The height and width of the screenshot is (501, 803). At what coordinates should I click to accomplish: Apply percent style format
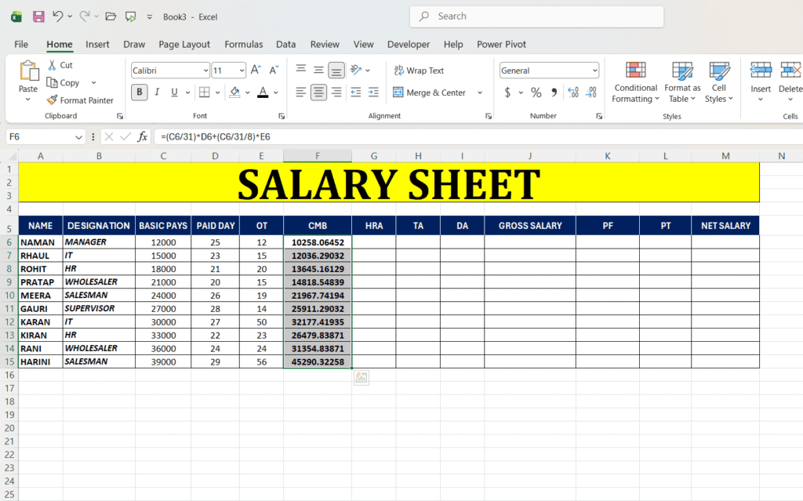pyautogui.click(x=536, y=93)
